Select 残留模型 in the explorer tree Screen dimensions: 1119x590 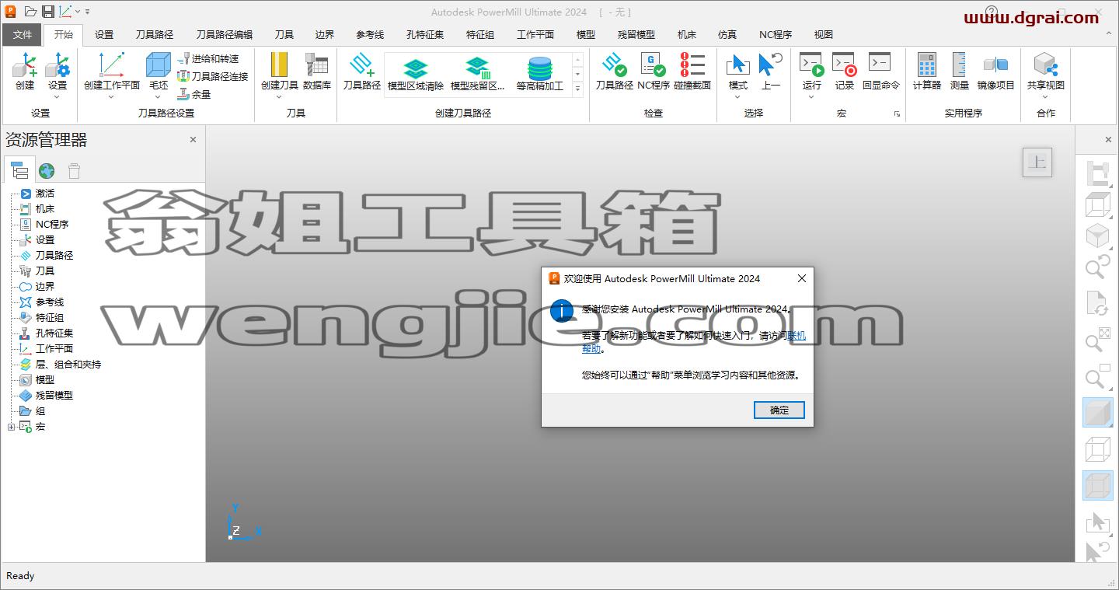pyautogui.click(x=54, y=395)
